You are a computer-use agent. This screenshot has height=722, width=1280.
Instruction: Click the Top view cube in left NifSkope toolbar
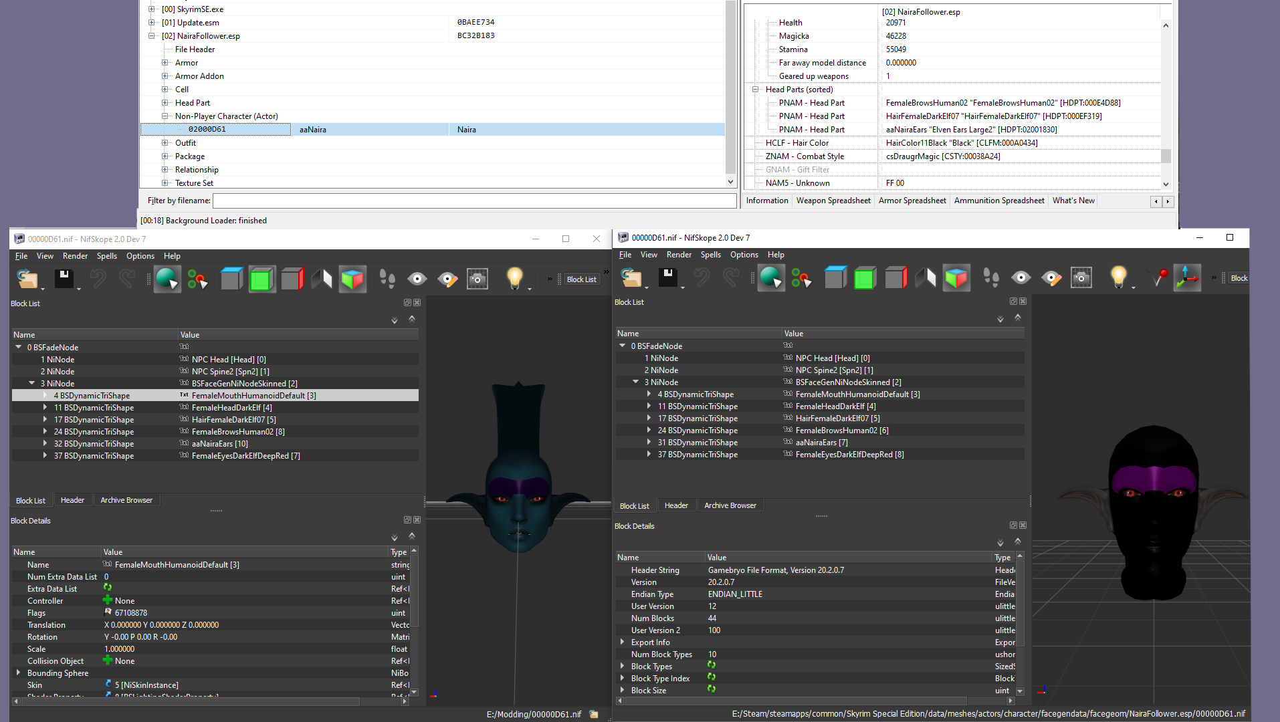(231, 279)
